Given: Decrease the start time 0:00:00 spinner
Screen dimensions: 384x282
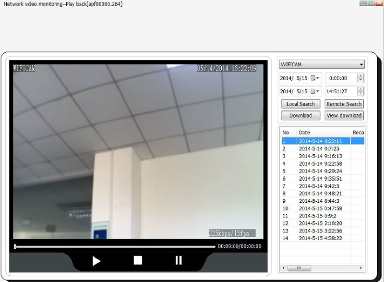Looking at the screenshot, I should (360, 80).
